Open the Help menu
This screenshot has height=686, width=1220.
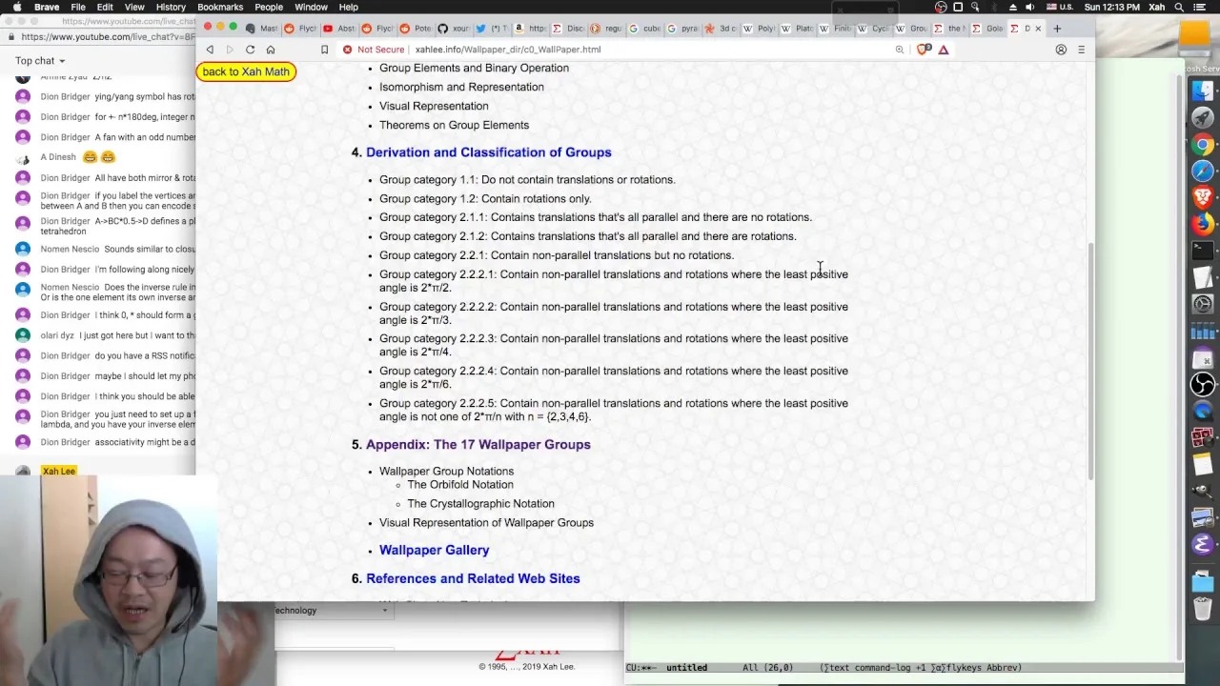349,7
